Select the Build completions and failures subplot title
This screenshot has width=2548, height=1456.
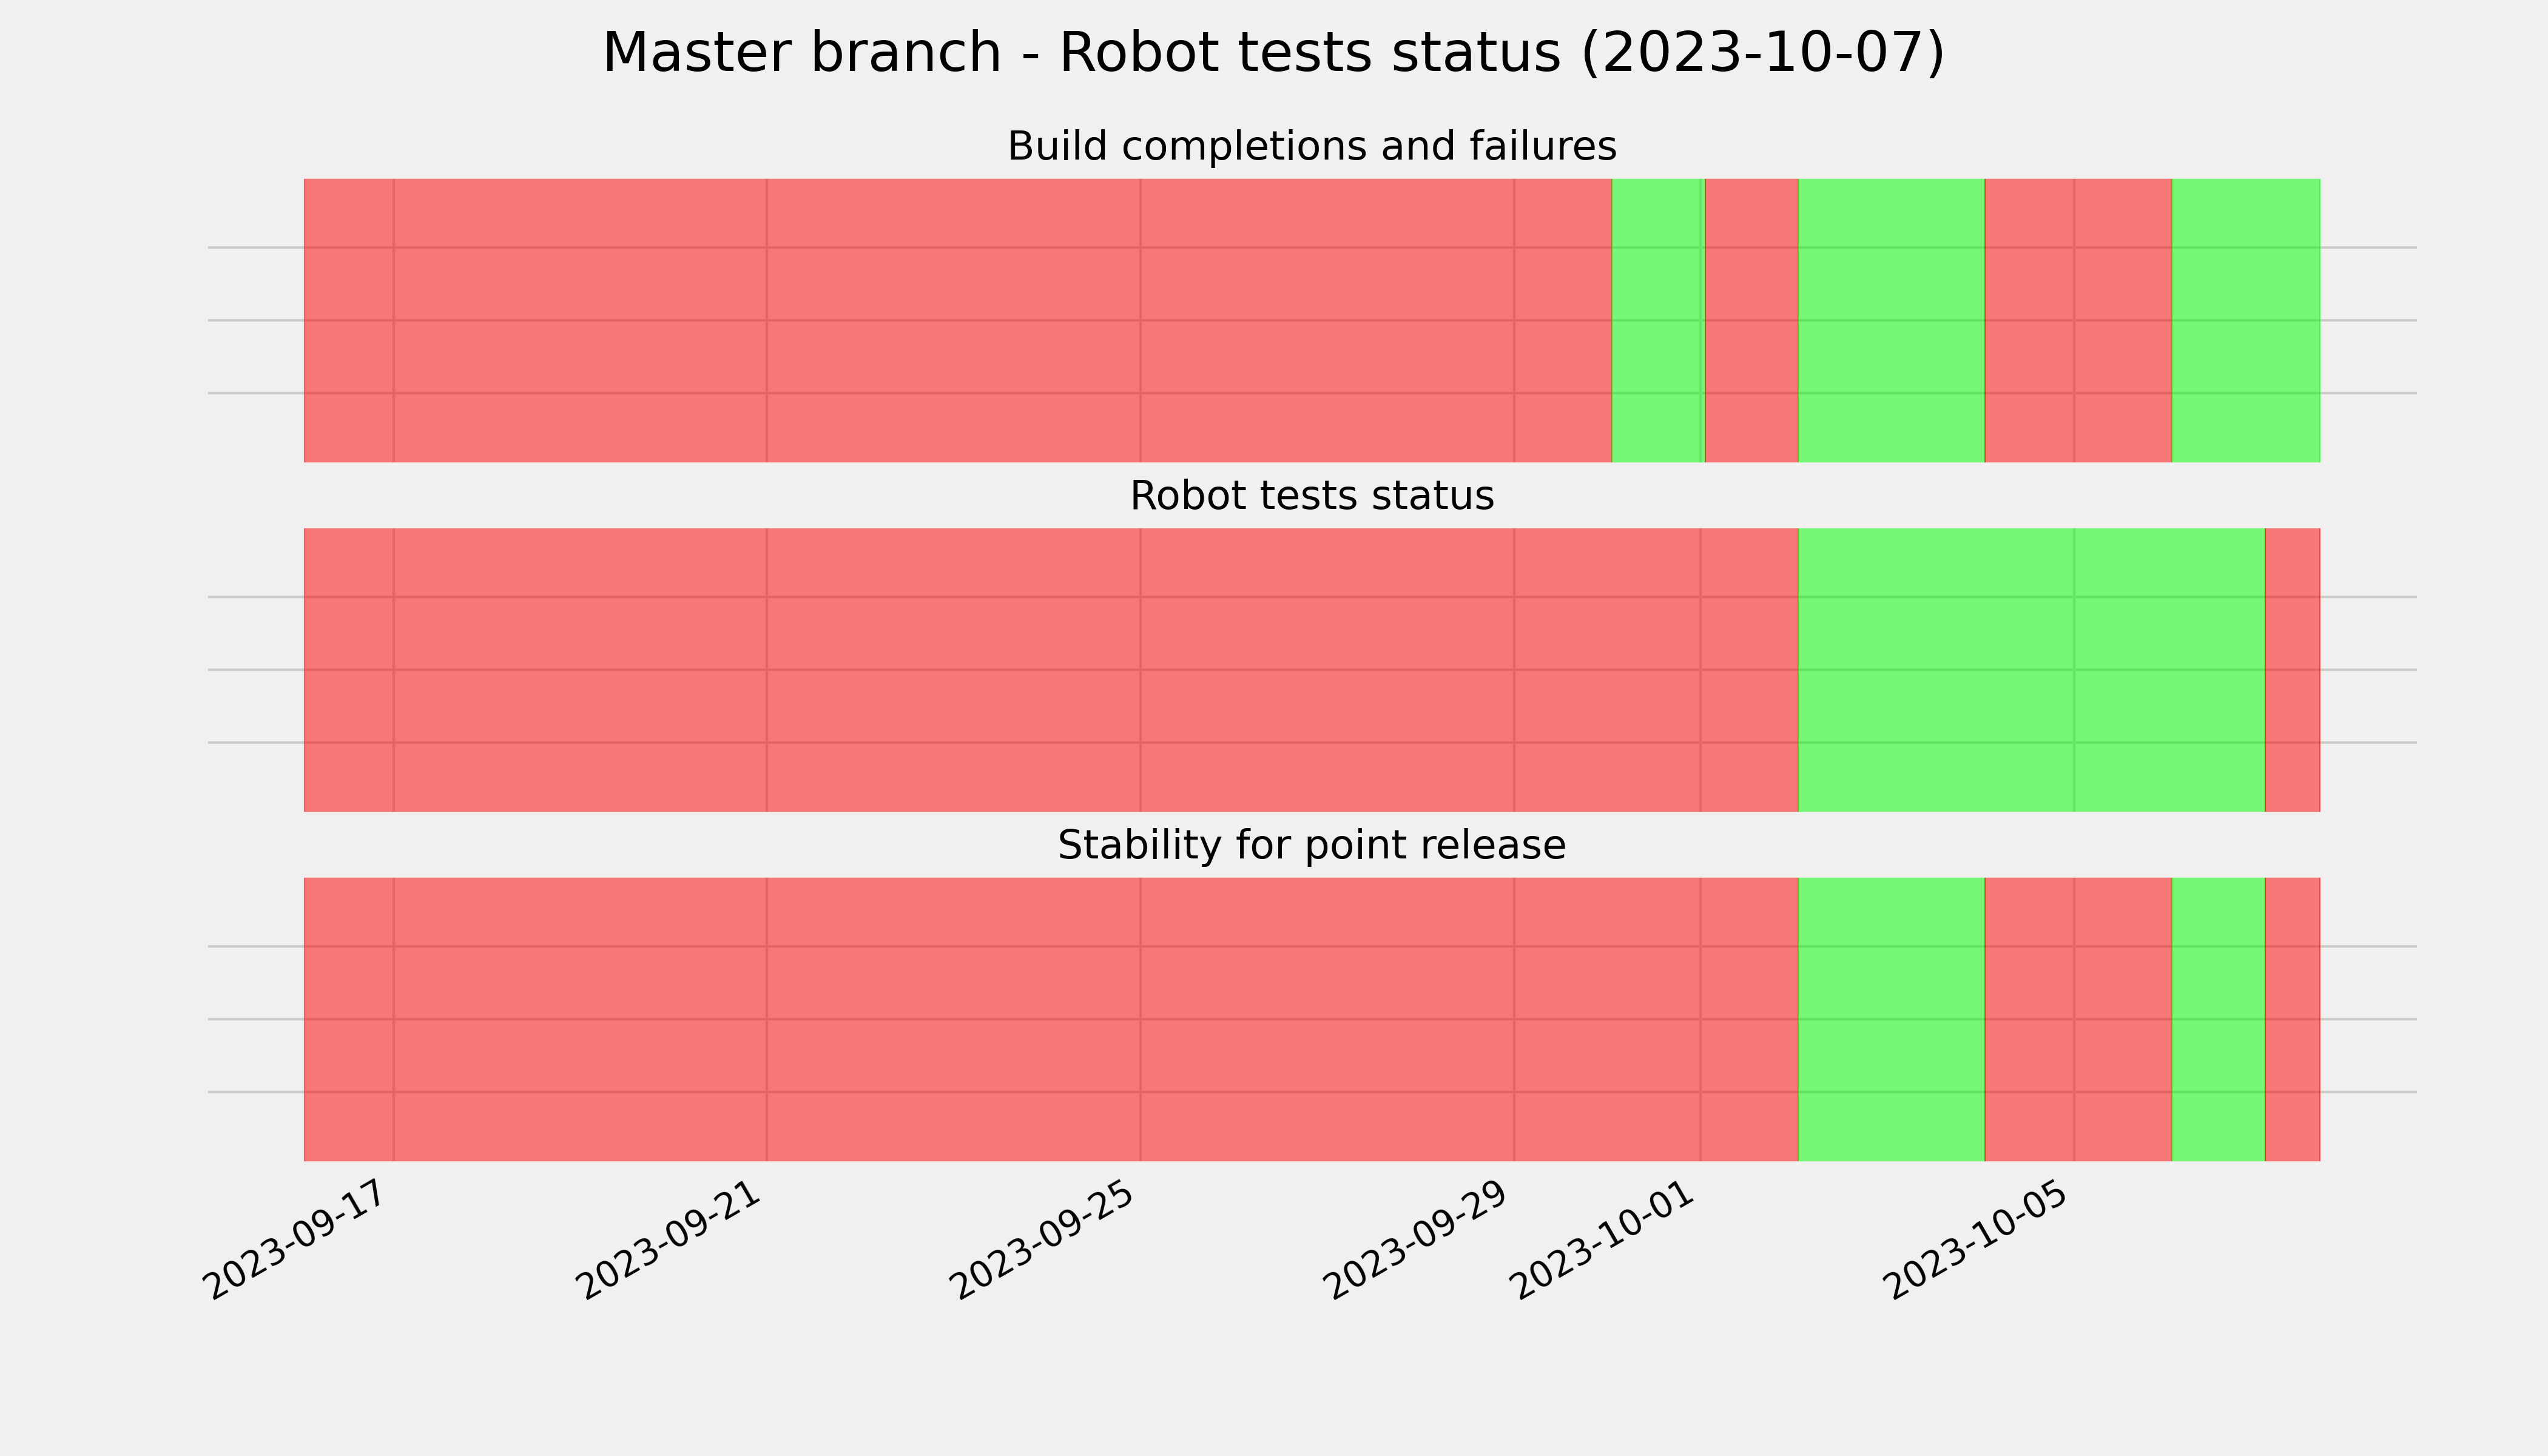tap(1311, 147)
